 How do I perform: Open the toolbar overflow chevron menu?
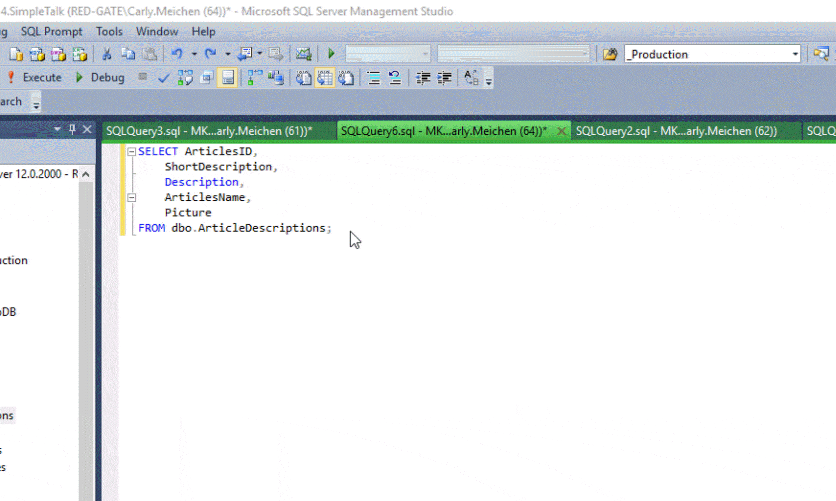(x=489, y=81)
